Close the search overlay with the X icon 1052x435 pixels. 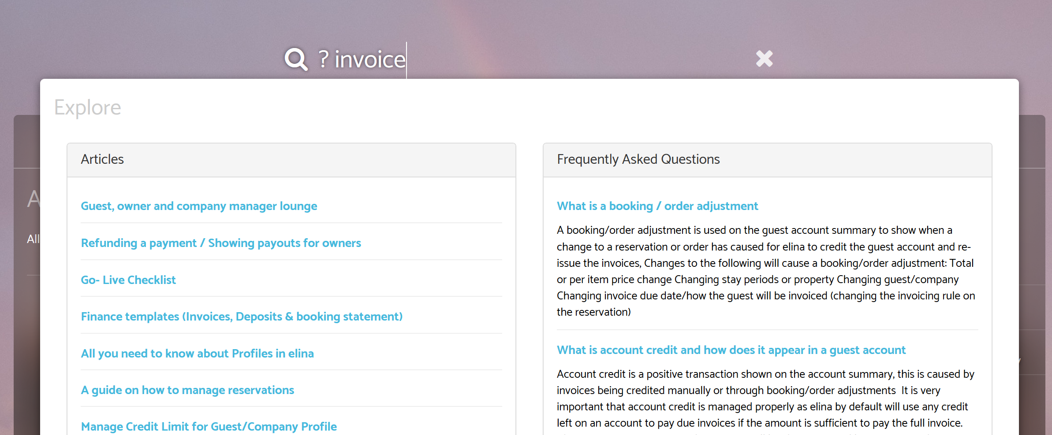click(x=764, y=59)
